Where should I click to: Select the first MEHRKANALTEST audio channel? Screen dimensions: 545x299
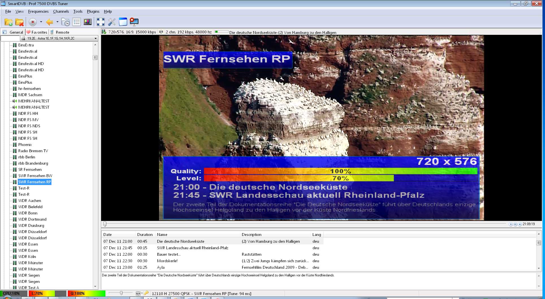tap(34, 101)
